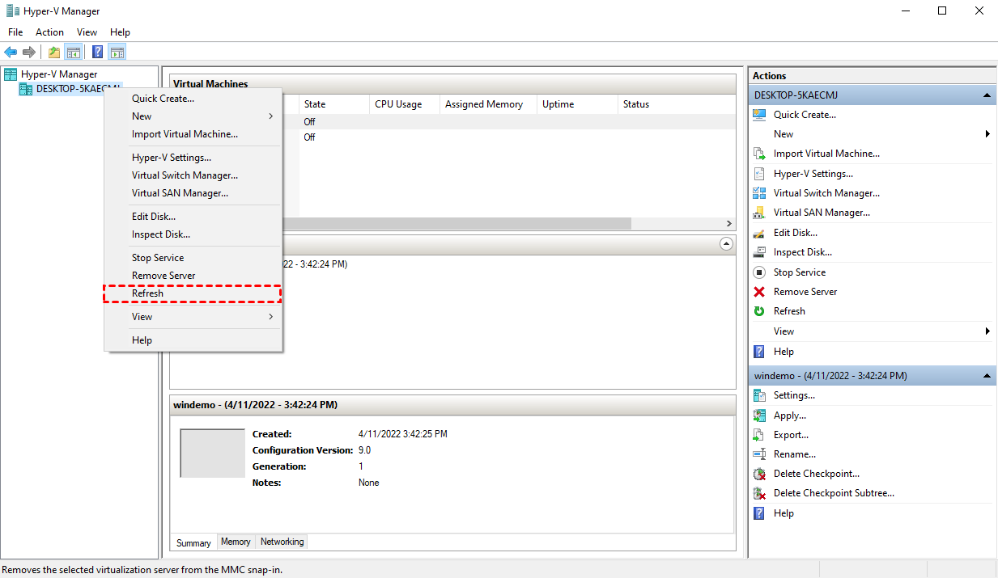The height and width of the screenshot is (578, 998).
Task: Click the virtual machines horizontal scrollbar
Action: [456, 224]
